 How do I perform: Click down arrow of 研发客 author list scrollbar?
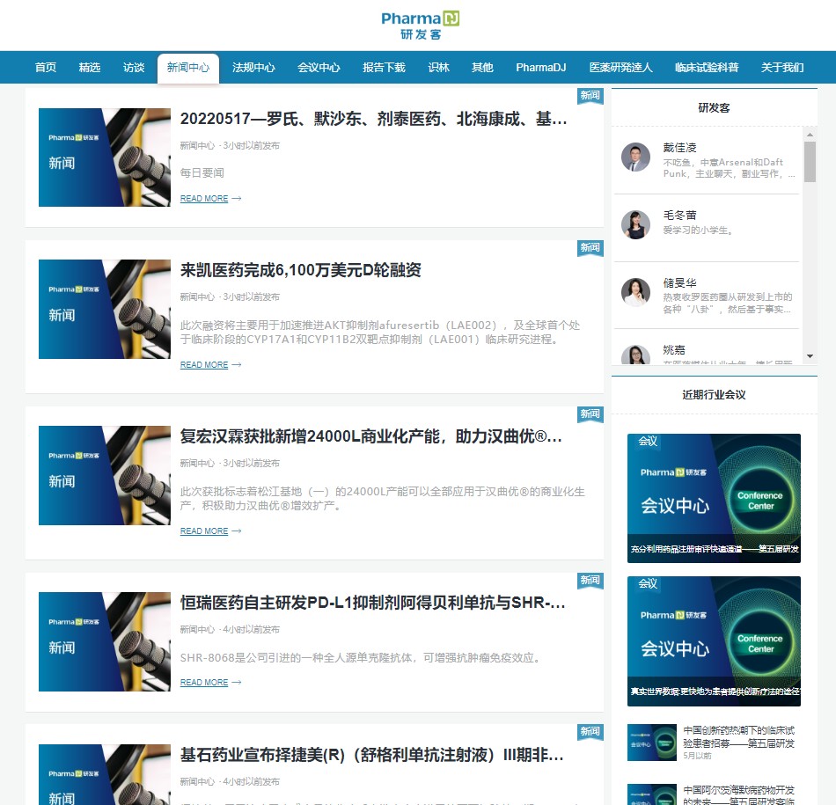[810, 356]
